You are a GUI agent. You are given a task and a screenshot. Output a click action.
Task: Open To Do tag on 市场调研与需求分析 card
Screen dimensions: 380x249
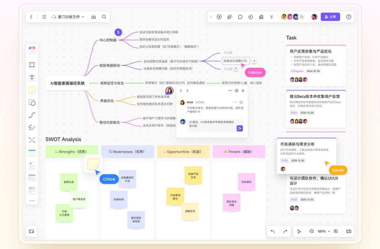[x=284, y=160]
